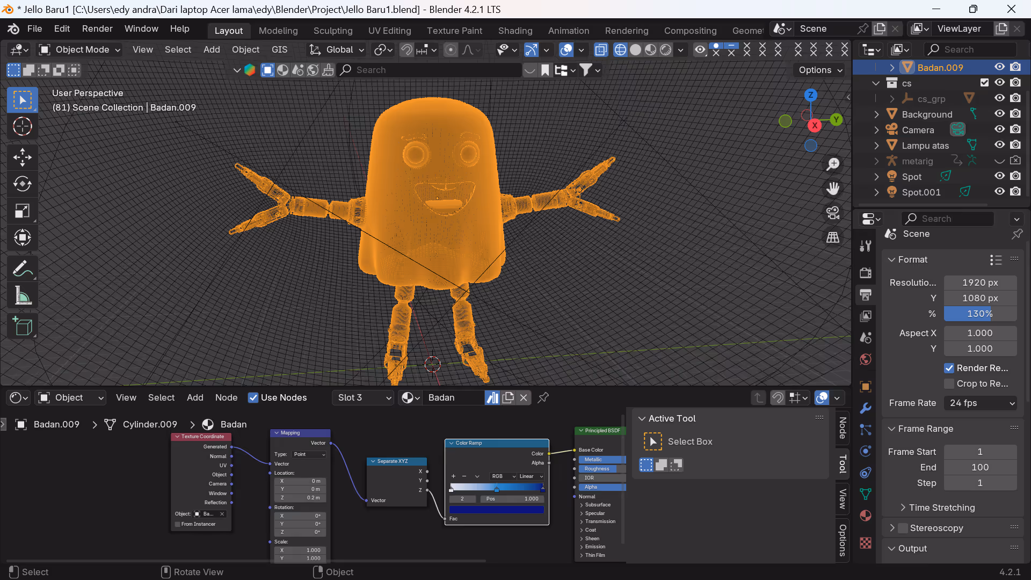
Task: Click the blue color swatch in Color Ramp
Action: pyautogui.click(x=497, y=509)
